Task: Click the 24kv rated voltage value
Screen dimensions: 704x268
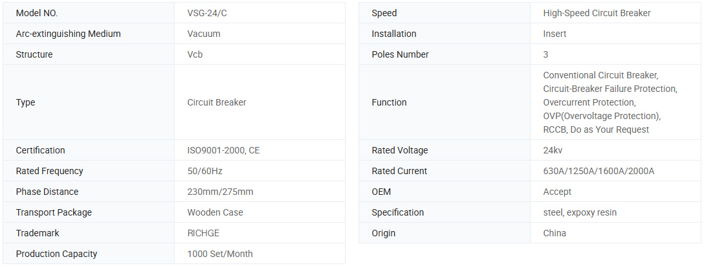Action: (554, 150)
